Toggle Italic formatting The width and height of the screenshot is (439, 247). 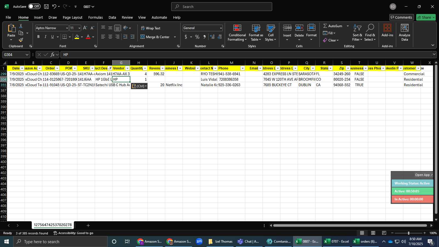pyautogui.click(x=46, y=37)
